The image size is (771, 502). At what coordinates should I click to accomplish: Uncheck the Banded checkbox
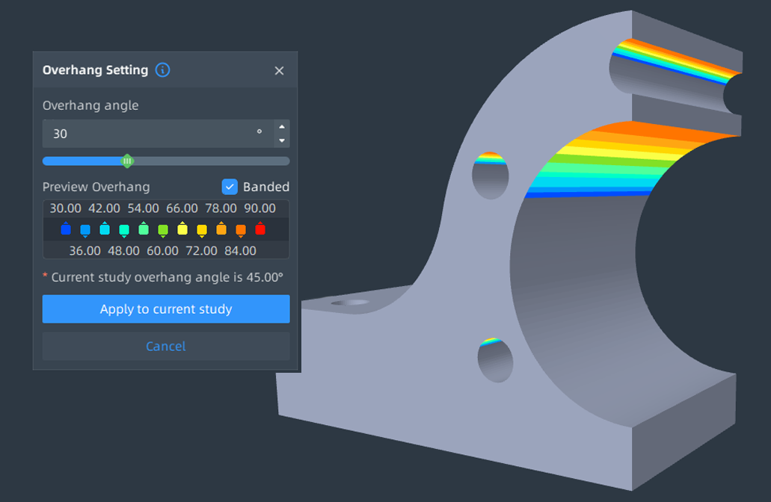pyautogui.click(x=230, y=187)
